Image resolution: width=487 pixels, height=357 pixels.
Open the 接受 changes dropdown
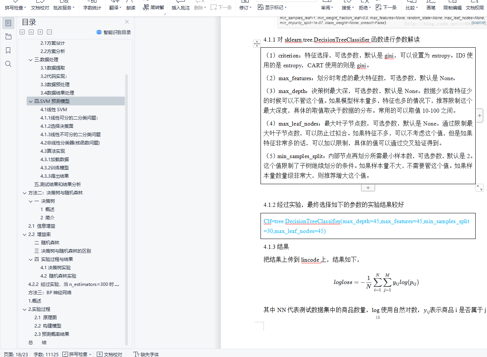348,8
